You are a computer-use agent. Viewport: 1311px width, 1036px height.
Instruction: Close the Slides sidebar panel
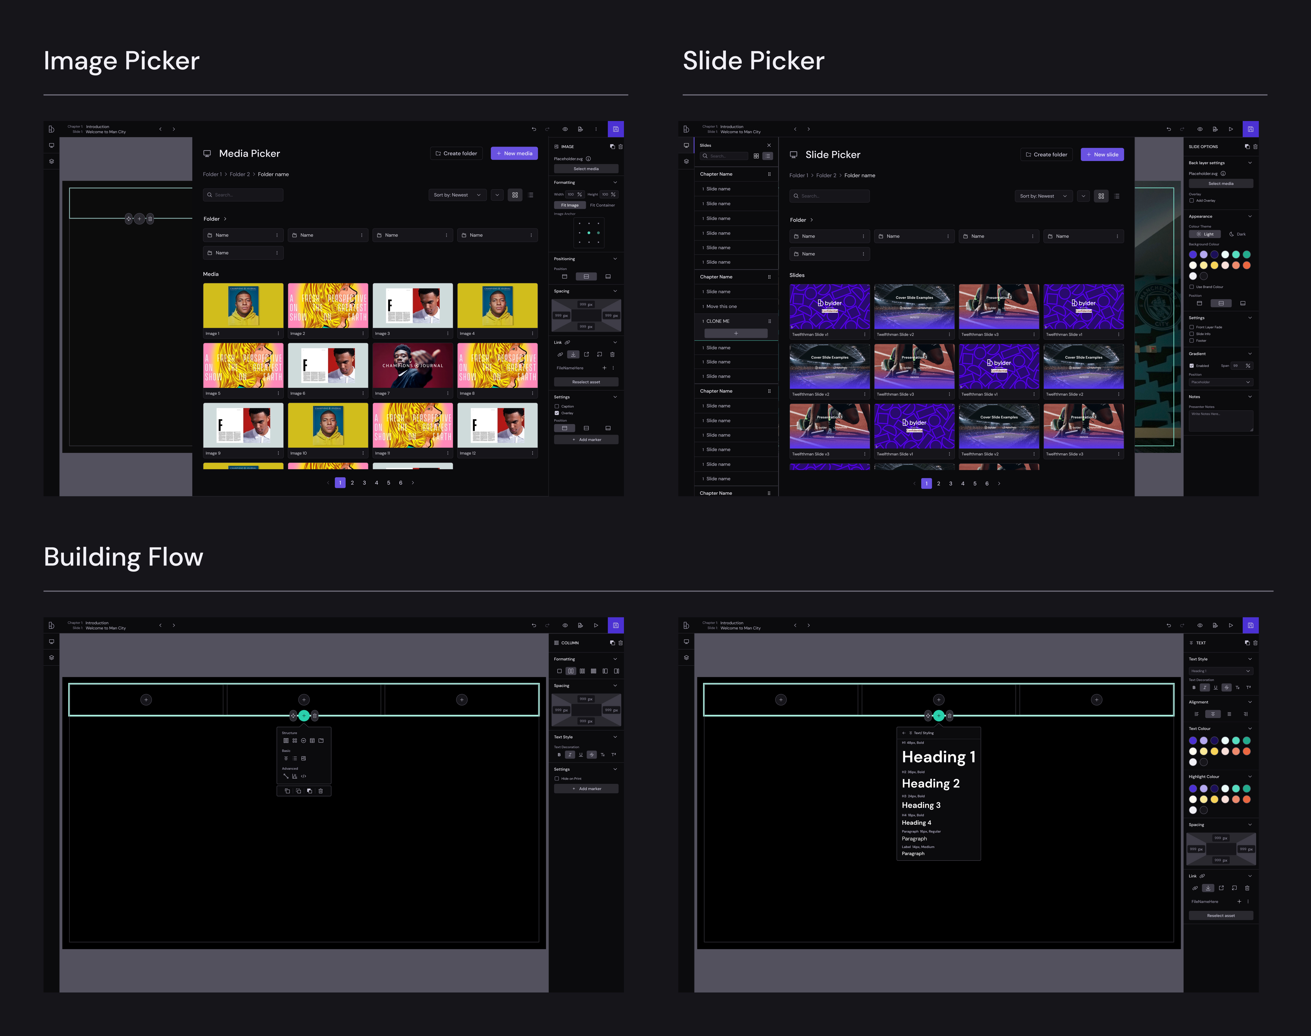769,146
